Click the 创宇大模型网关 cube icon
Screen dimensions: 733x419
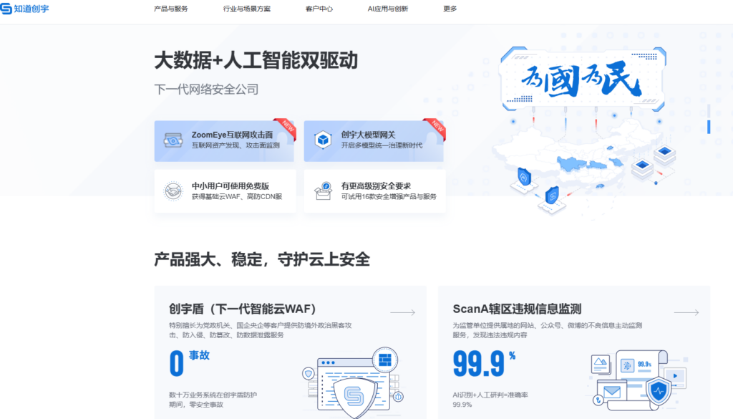click(323, 140)
